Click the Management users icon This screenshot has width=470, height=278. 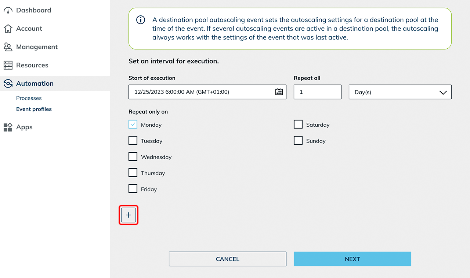tap(8, 47)
